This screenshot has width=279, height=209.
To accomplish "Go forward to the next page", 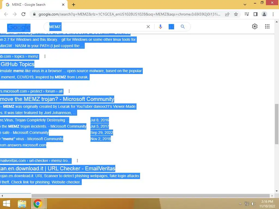I will pyautogui.click(x=15, y=14).
